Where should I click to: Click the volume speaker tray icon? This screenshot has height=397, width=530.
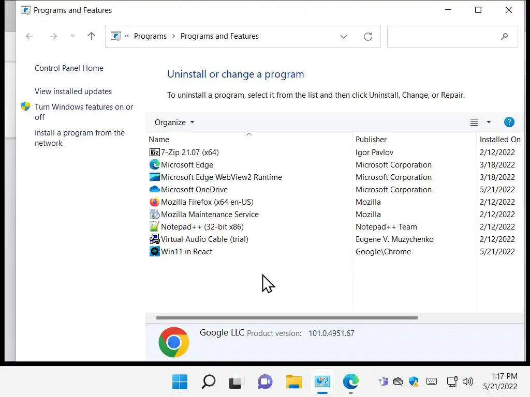[468, 382]
